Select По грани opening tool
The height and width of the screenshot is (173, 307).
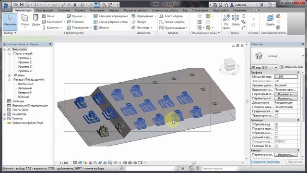[x=226, y=22]
